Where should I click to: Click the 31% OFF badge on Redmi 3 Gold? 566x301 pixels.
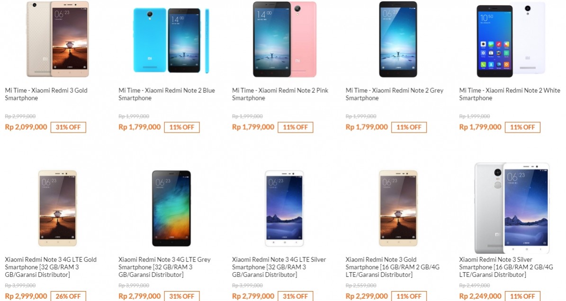click(68, 127)
